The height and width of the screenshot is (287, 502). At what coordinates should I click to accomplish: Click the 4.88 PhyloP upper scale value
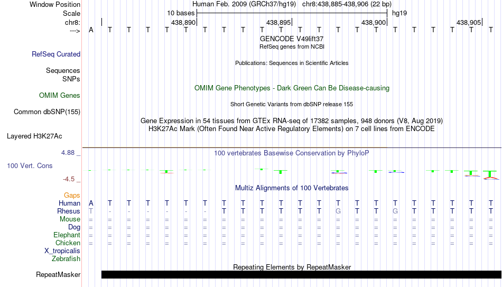point(68,153)
